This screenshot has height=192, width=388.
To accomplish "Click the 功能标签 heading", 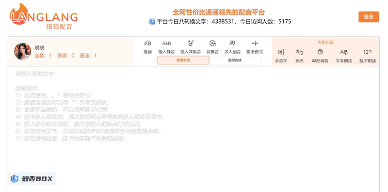I will tap(325, 43).
